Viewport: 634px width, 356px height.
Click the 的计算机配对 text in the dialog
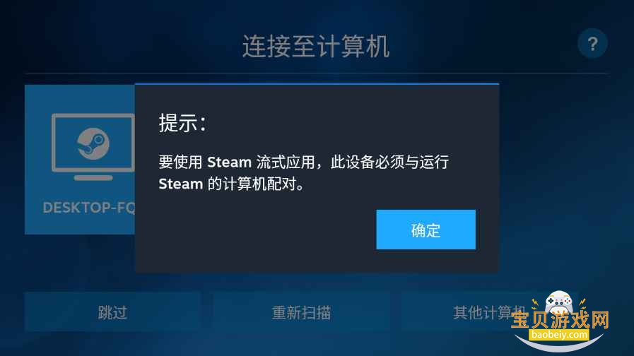pyautogui.click(x=252, y=184)
